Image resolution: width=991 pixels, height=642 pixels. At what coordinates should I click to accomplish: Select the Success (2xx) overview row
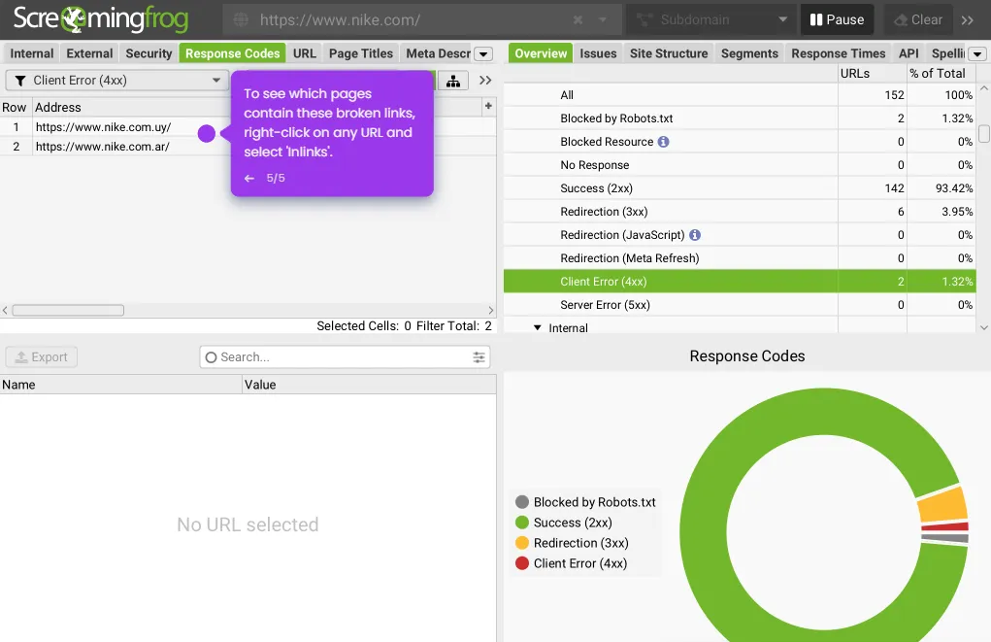point(740,188)
